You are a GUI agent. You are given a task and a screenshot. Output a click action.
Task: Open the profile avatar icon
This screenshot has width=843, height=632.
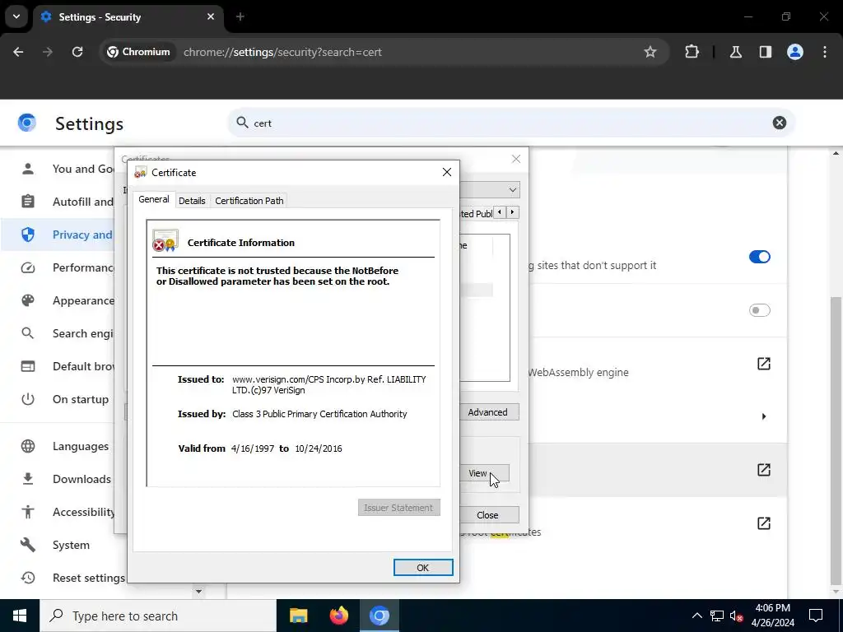794,52
